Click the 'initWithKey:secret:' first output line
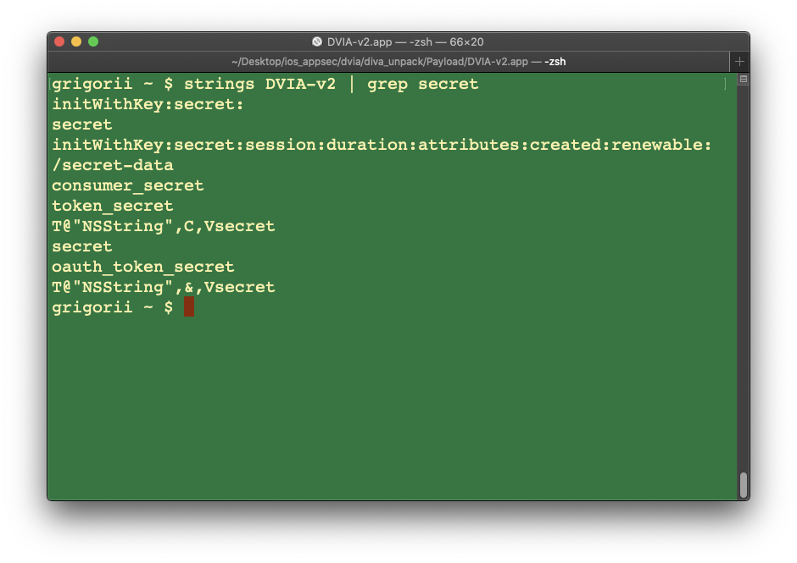The height and width of the screenshot is (563, 797). 148,104
